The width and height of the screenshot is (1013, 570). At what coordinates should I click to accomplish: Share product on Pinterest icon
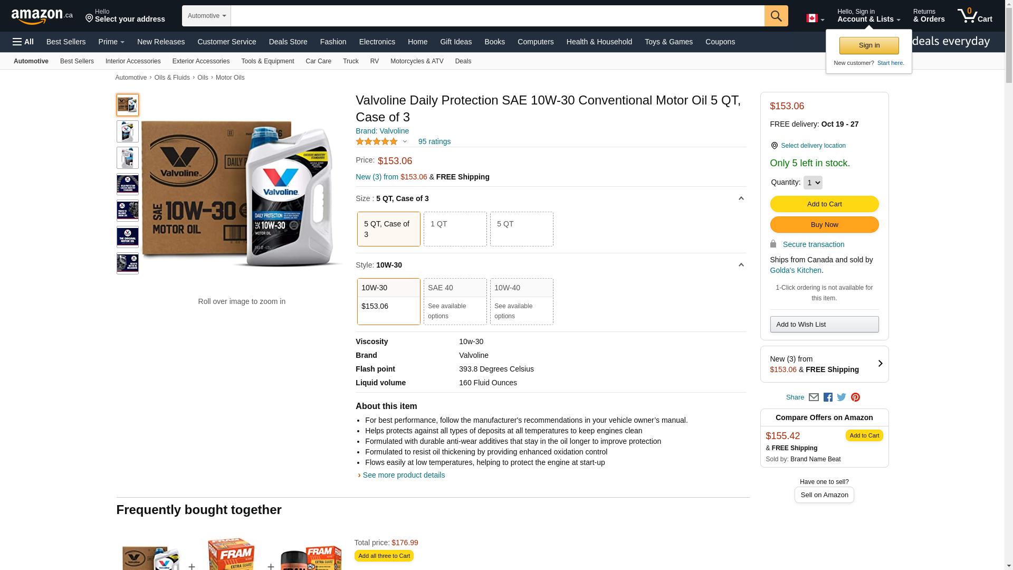(855, 397)
